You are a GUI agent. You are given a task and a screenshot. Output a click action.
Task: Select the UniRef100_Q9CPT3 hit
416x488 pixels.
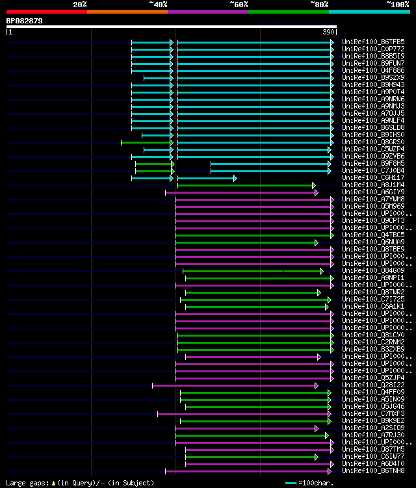tap(373, 221)
